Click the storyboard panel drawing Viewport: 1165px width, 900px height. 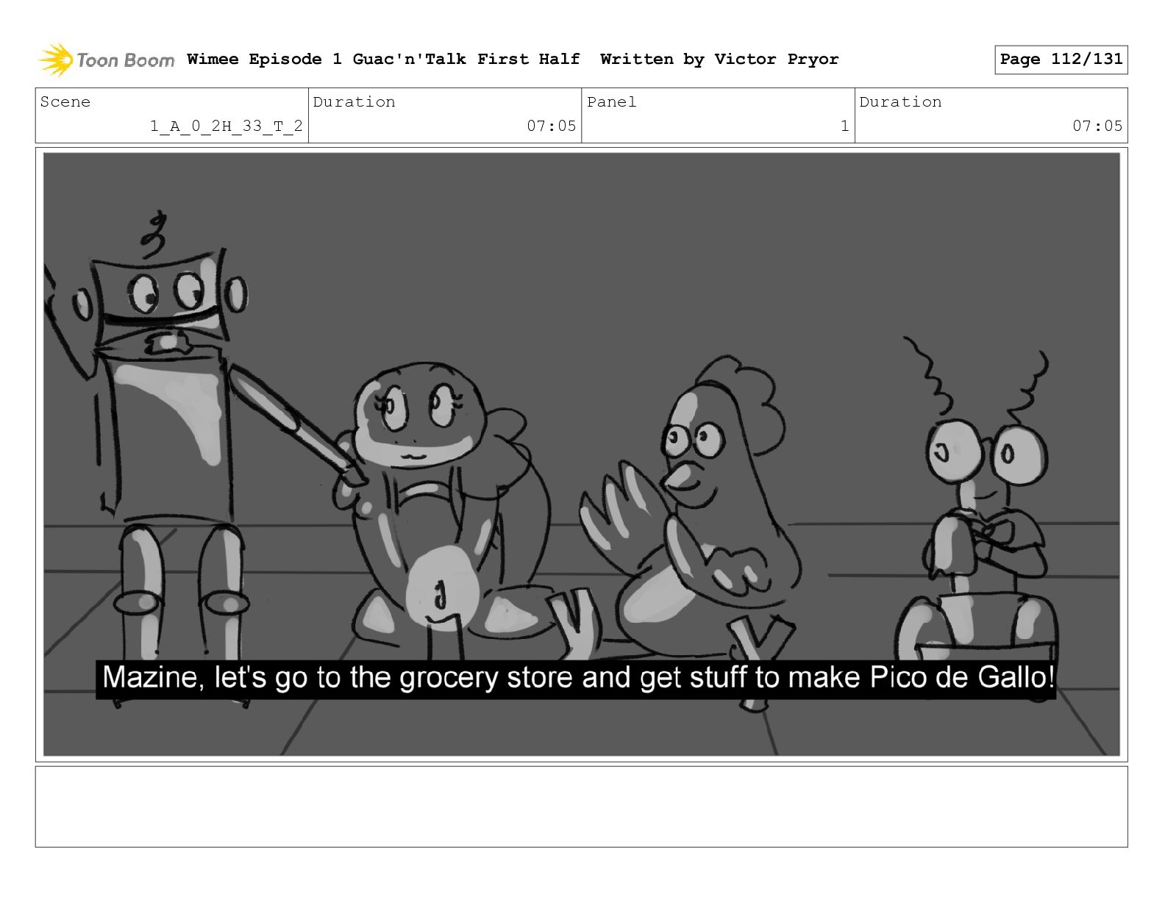coord(581,454)
